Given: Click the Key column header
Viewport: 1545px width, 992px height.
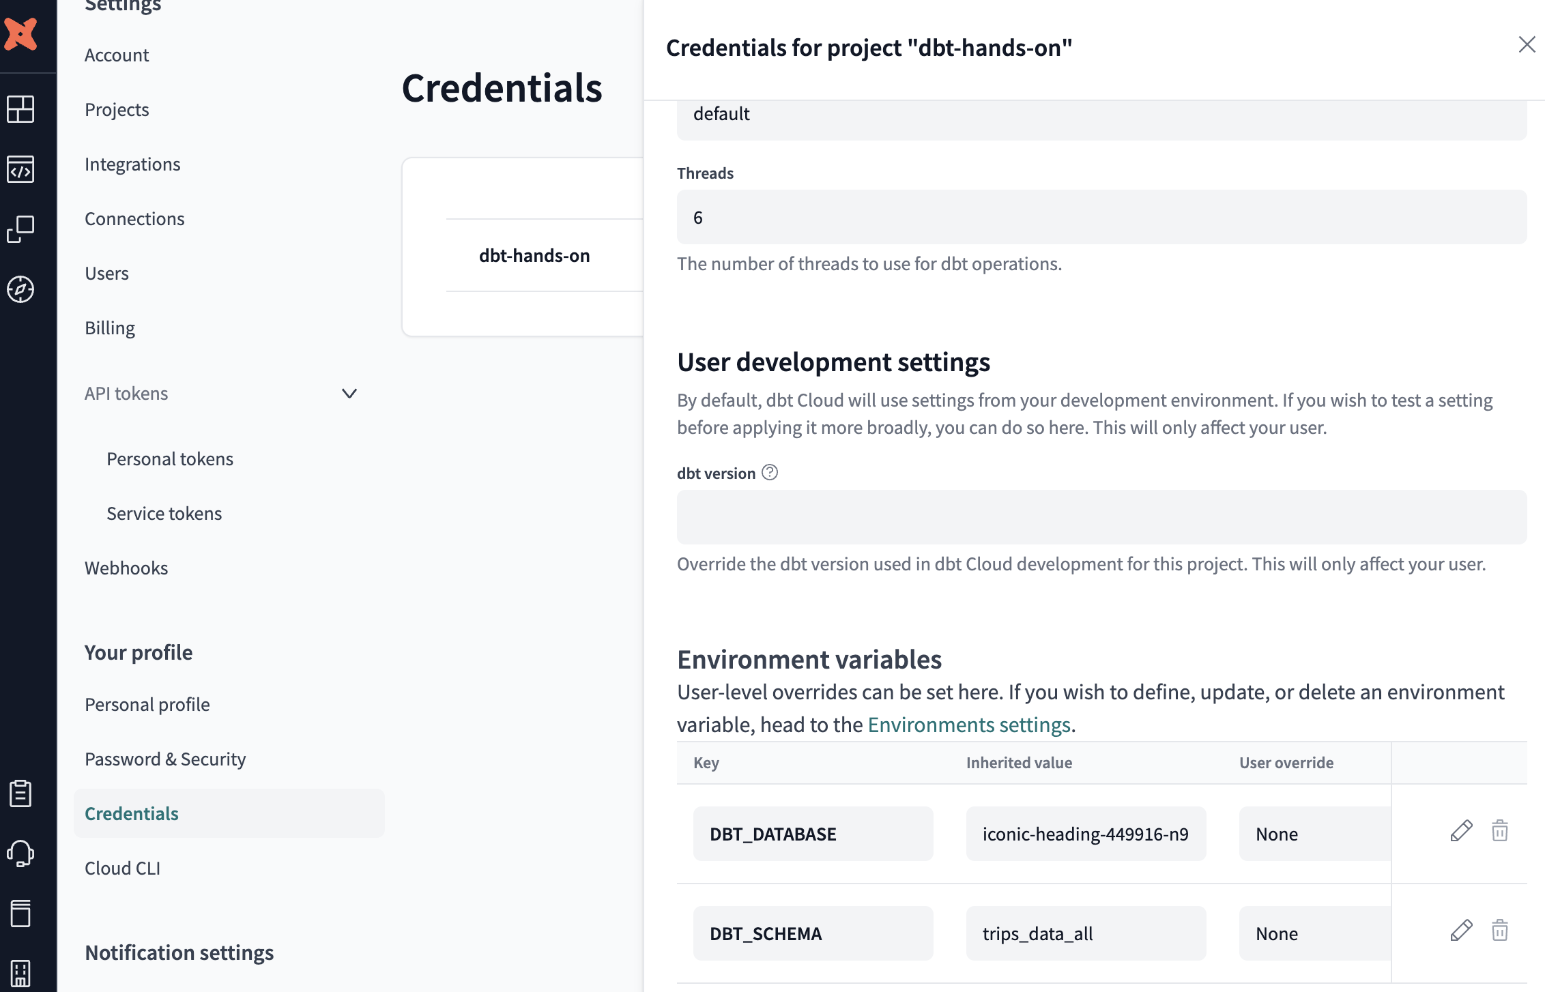Looking at the screenshot, I should click(x=706, y=763).
